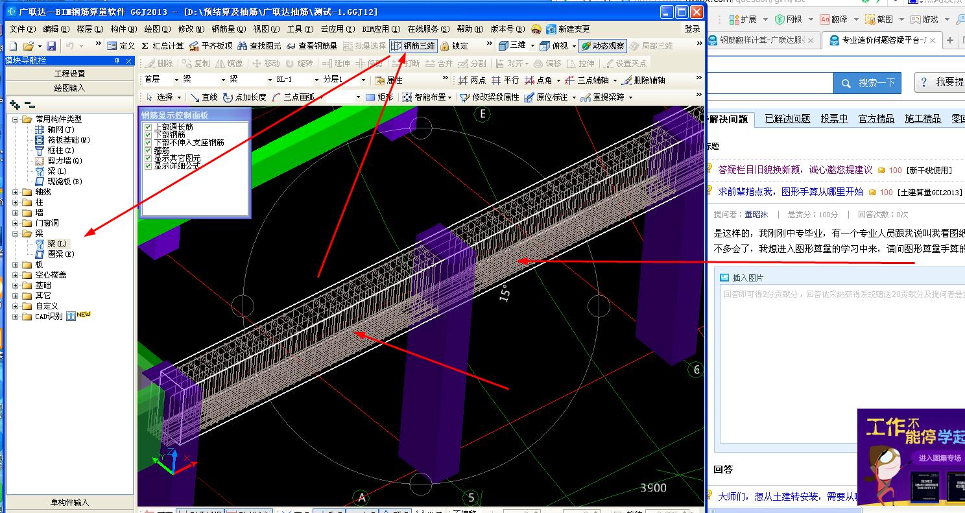This screenshot has width=965, height=513.
Task: Uncheck 箍筋 stirrup checkbox
Action: (x=149, y=150)
